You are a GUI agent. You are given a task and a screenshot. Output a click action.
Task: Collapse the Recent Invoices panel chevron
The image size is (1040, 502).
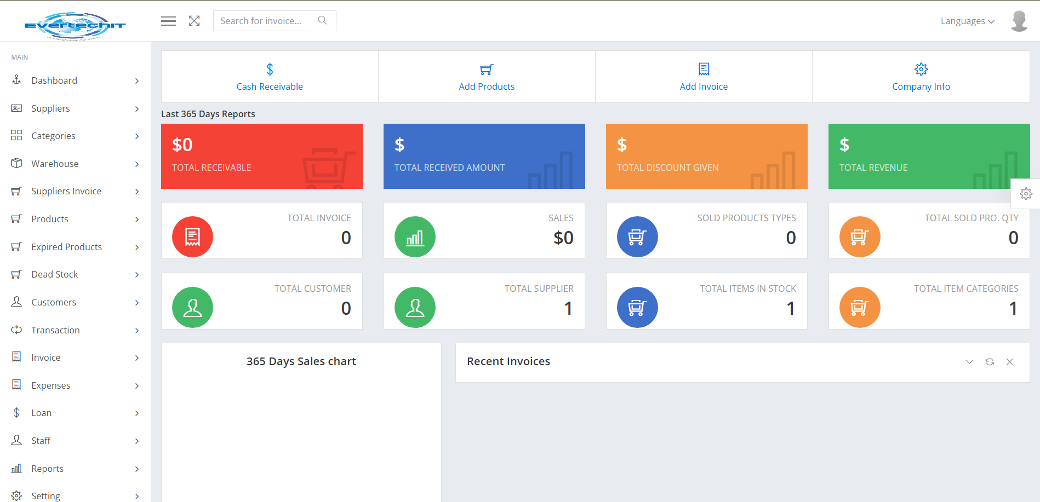969,362
